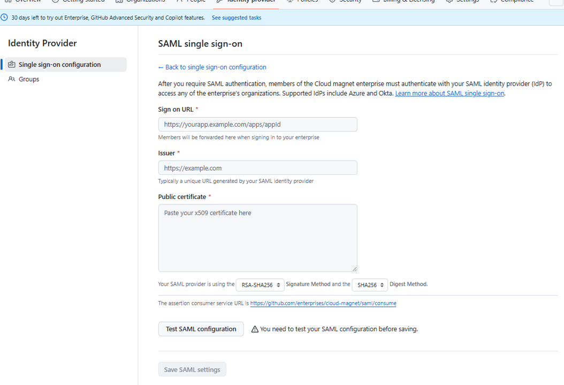Click the resize handle of the certificate textarea
This screenshot has height=385, width=564.
355,269
